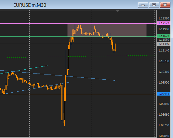Click the EURUSDm,M30 window title
The width and height of the screenshot is (173, 138).
click(30, 5)
